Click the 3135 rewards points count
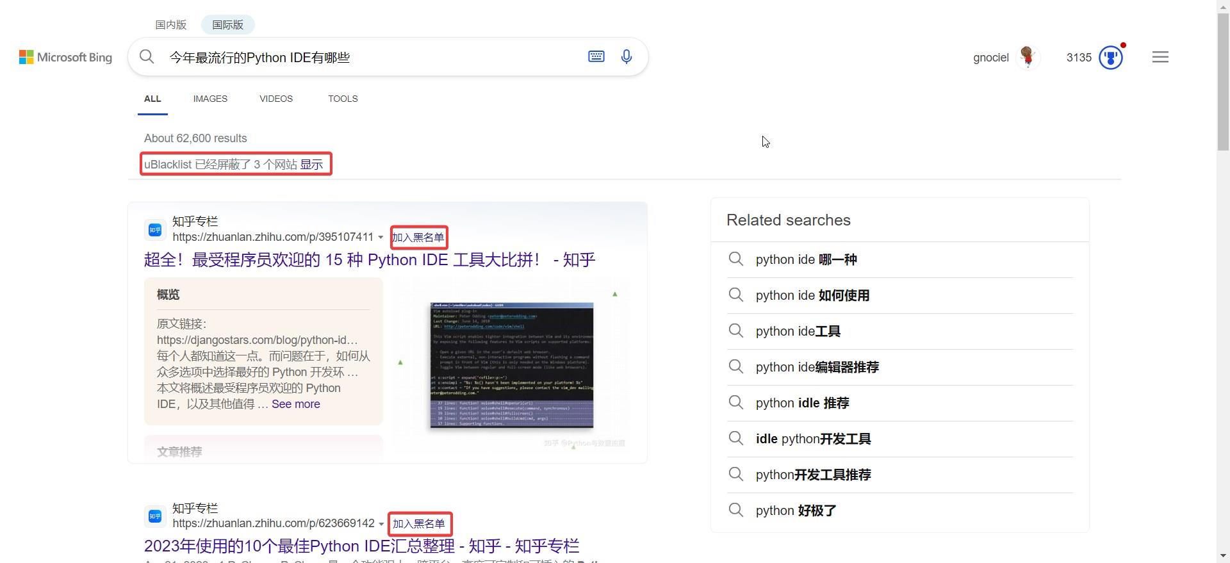 1079,58
